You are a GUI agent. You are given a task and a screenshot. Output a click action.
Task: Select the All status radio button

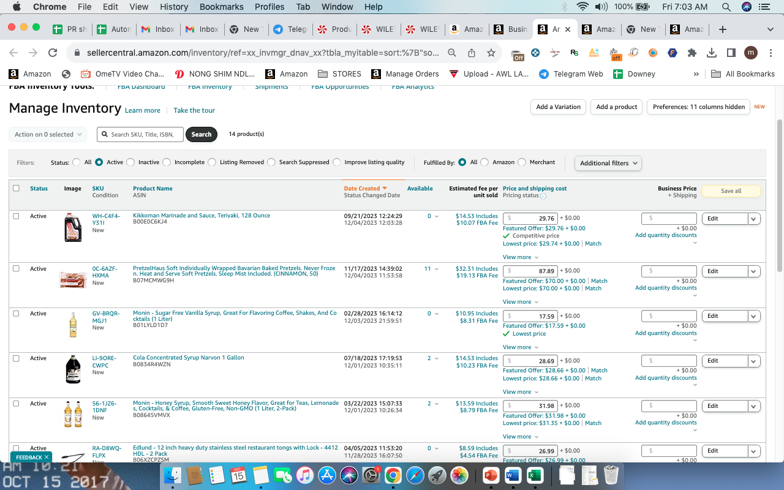[77, 162]
